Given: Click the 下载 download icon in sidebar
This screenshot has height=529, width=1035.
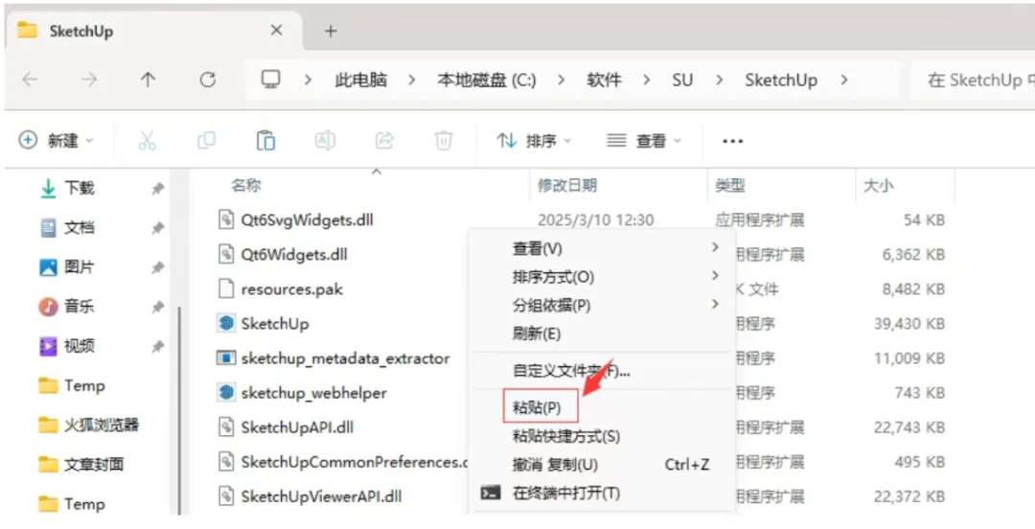Looking at the screenshot, I should [x=48, y=188].
